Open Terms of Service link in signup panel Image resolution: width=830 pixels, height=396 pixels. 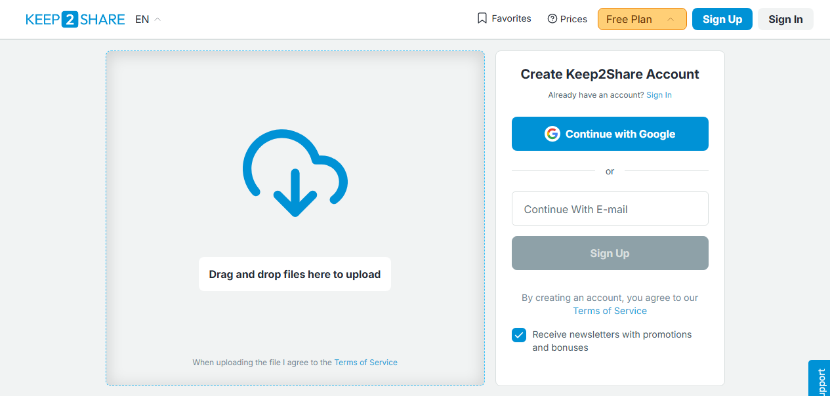[x=610, y=311]
